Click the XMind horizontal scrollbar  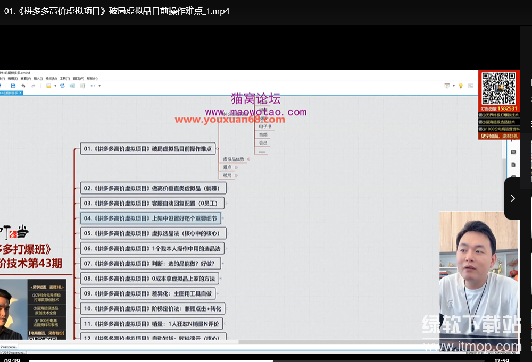tap(119, 342)
